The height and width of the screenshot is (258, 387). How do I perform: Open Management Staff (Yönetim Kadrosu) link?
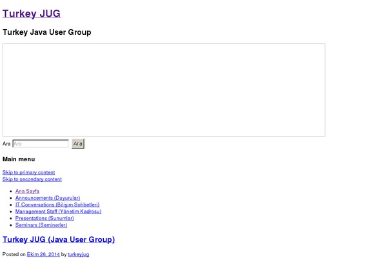pyautogui.click(x=58, y=212)
